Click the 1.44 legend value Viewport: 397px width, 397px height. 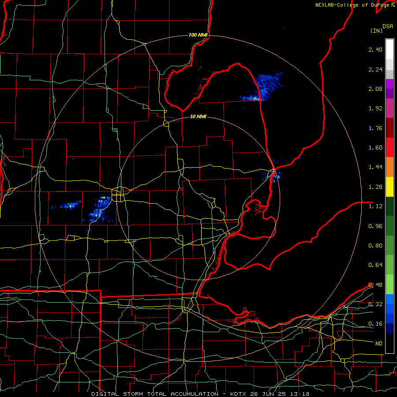click(x=375, y=167)
